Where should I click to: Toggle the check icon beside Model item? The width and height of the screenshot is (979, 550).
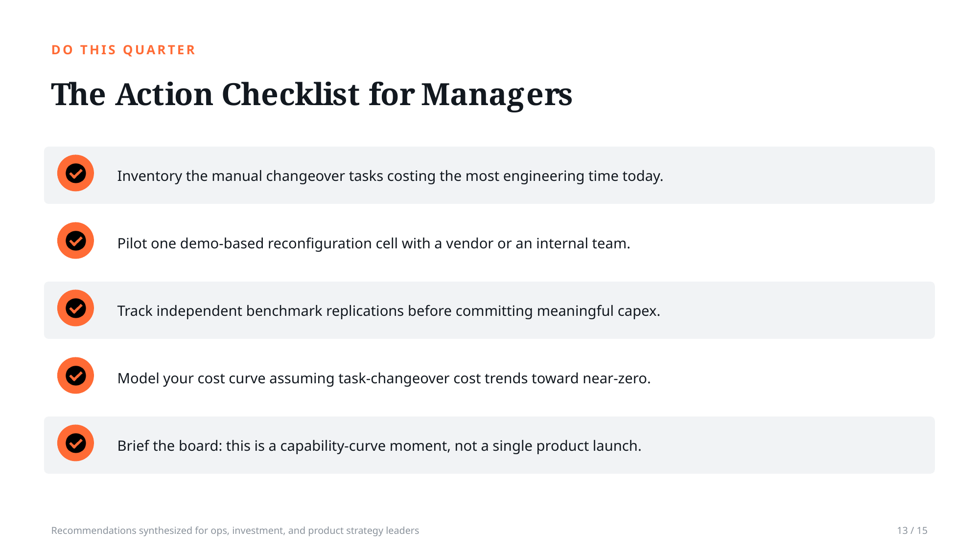[x=75, y=375]
